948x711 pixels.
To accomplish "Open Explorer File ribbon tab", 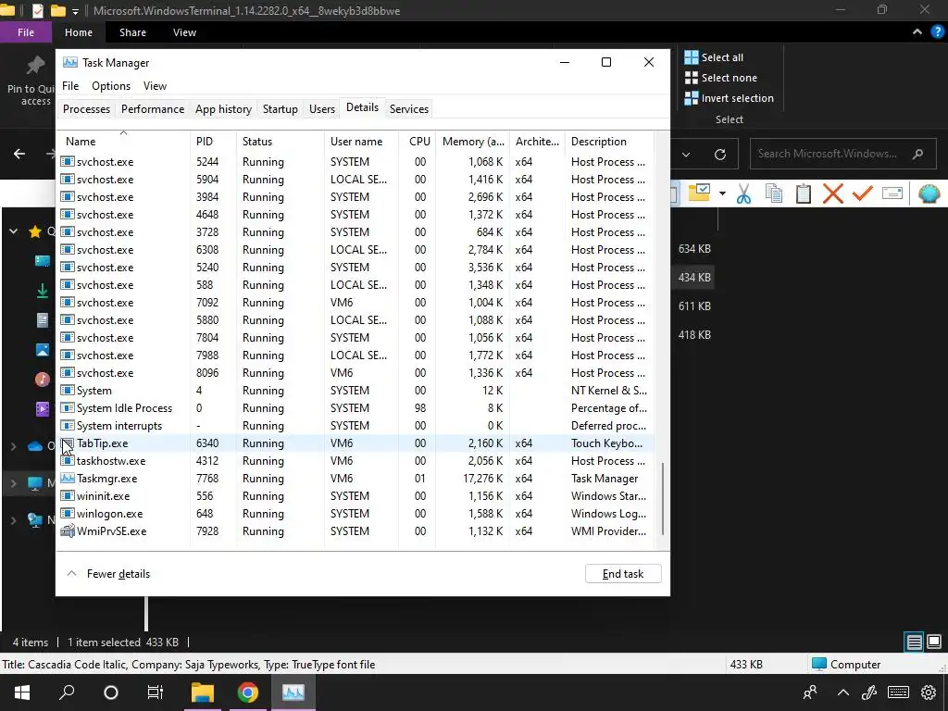I will coord(26,32).
